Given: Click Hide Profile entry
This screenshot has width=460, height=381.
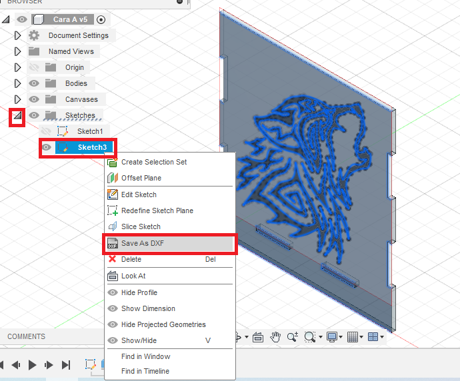Looking at the screenshot, I should pyautogui.click(x=170, y=292).
